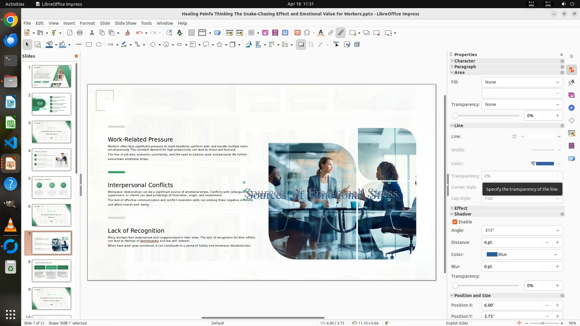
Task: Click the shadow Transparency slider
Action: pos(485,286)
